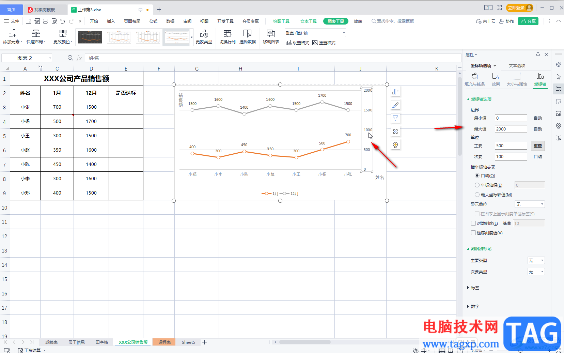564x353 pixels.
Task: Click the Print Preview icon
Action: click(54, 21)
